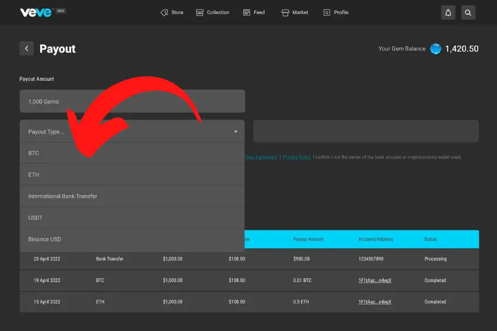The image size is (497, 331).
Task: Click the Account/Address column header
Action: click(376, 239)
